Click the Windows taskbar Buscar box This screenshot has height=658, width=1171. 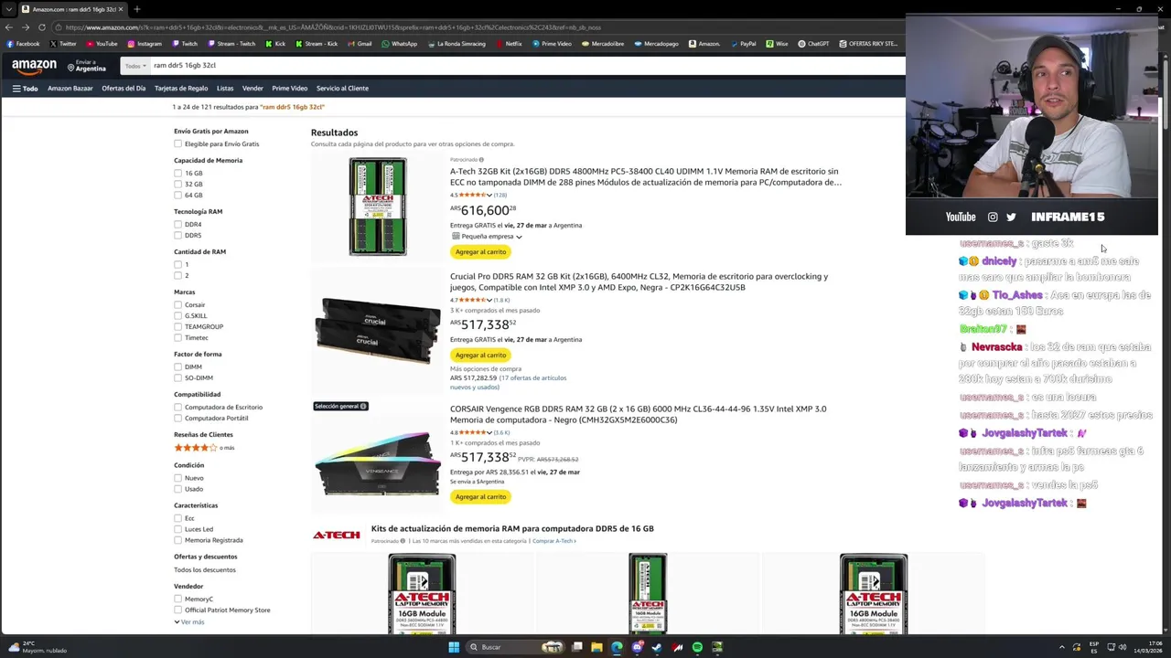(517, 647)
